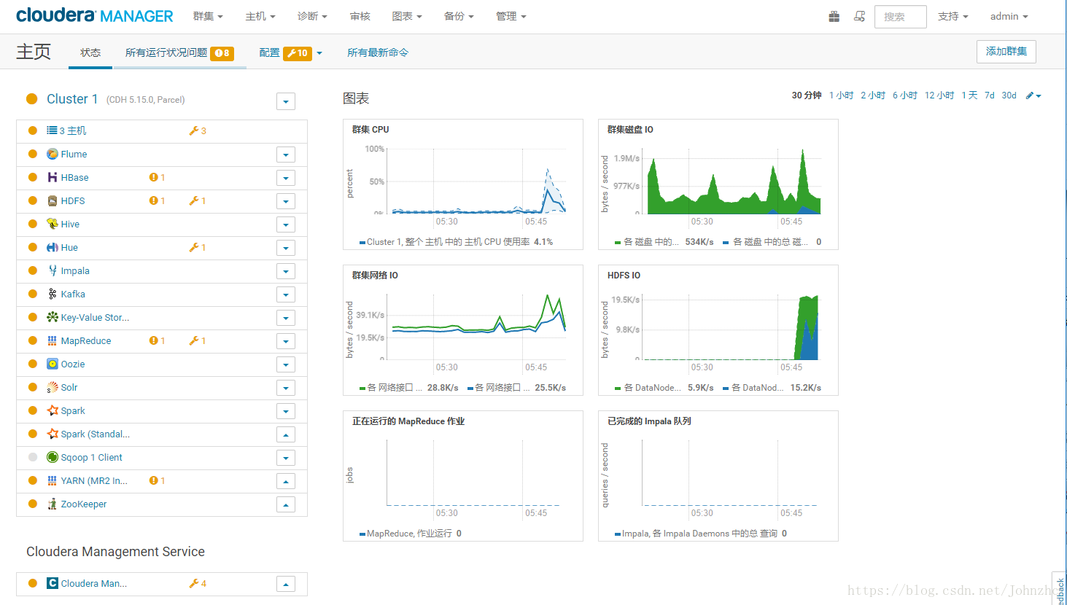The image size is (1067, 605).
Task: Open the 群集网络 IO chart
Action: 463,330
